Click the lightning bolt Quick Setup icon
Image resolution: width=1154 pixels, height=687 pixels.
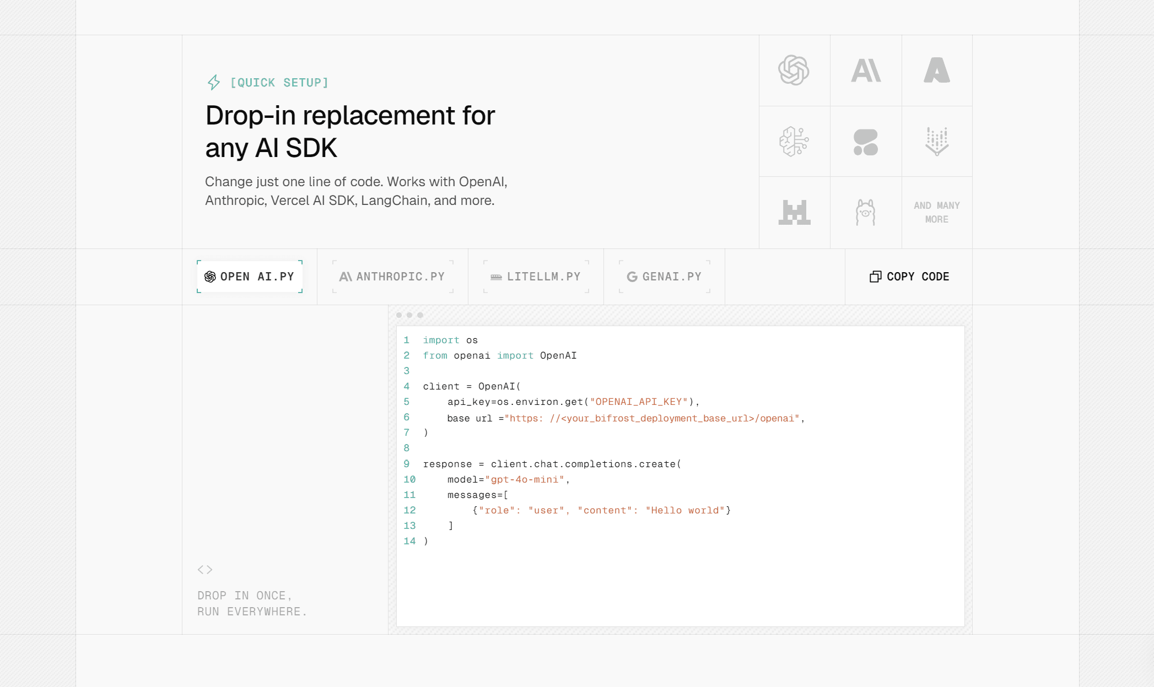(214, 83)
